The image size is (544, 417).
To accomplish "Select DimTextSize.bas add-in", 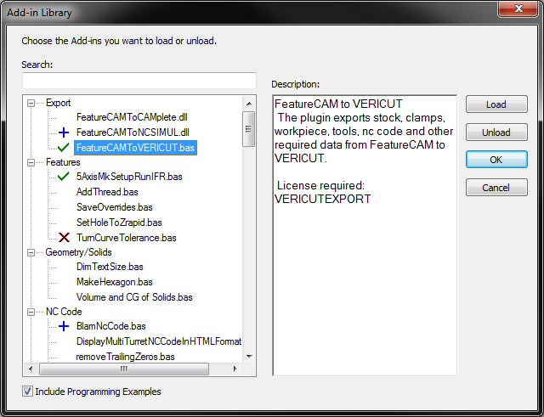I will click(x=110, y=267).
